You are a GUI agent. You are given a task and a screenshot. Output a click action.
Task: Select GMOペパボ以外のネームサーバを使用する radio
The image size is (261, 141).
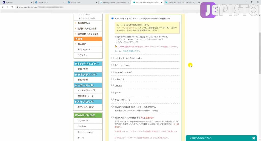point(112,107)
